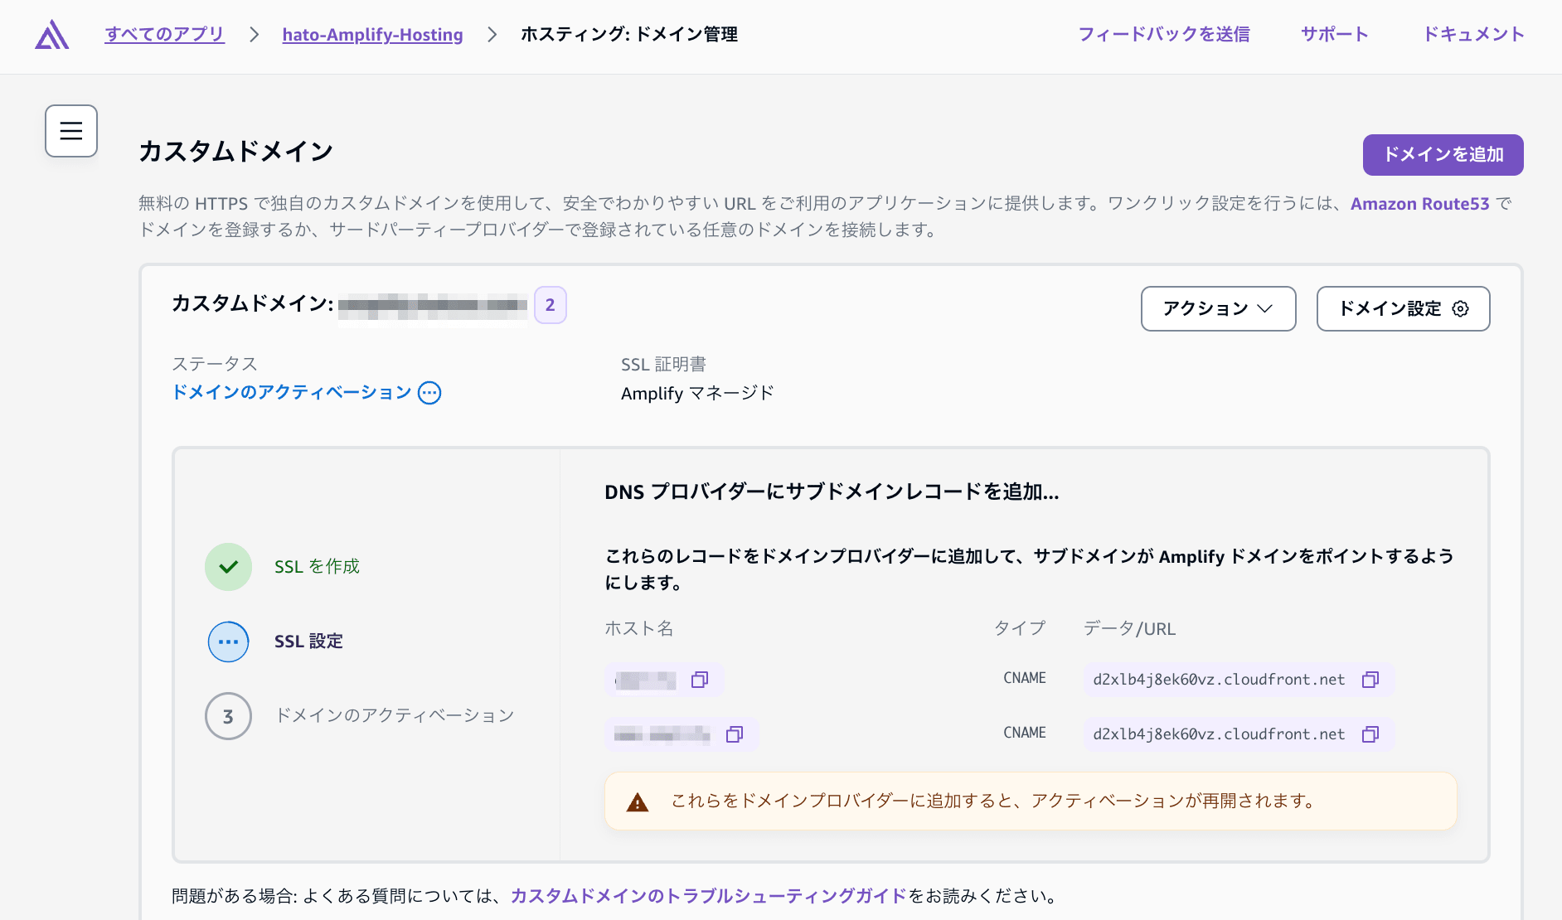Open ドメイン設定 button
The image size is (1562, 920).
tap(1403, 308)
